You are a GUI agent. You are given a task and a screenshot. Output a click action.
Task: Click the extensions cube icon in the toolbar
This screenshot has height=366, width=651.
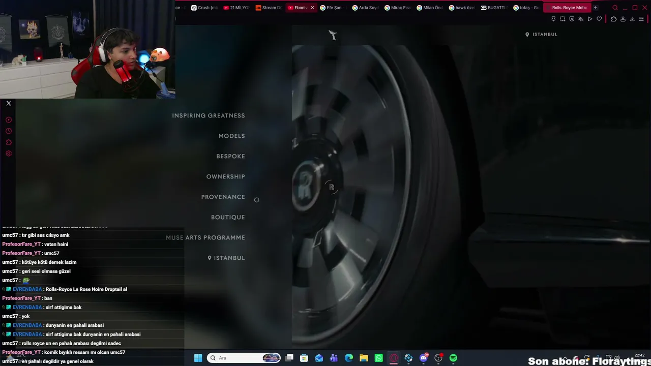614,19
